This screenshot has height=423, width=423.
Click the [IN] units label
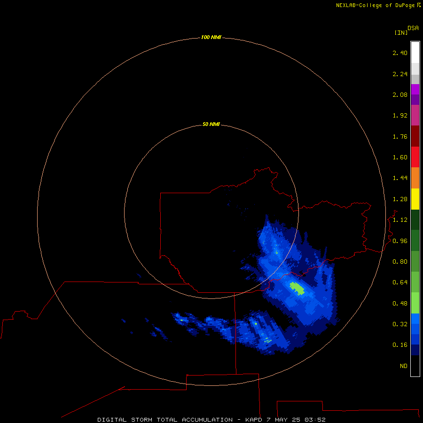pos(401,32)
